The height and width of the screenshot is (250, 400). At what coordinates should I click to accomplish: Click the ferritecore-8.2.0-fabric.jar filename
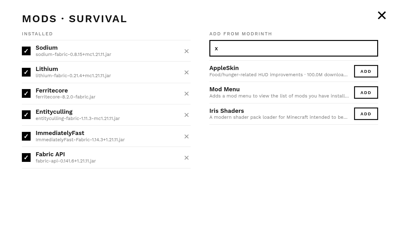pos(66,97)
